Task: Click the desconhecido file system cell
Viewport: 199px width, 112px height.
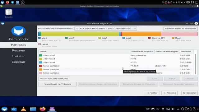Action: (138, 55)
